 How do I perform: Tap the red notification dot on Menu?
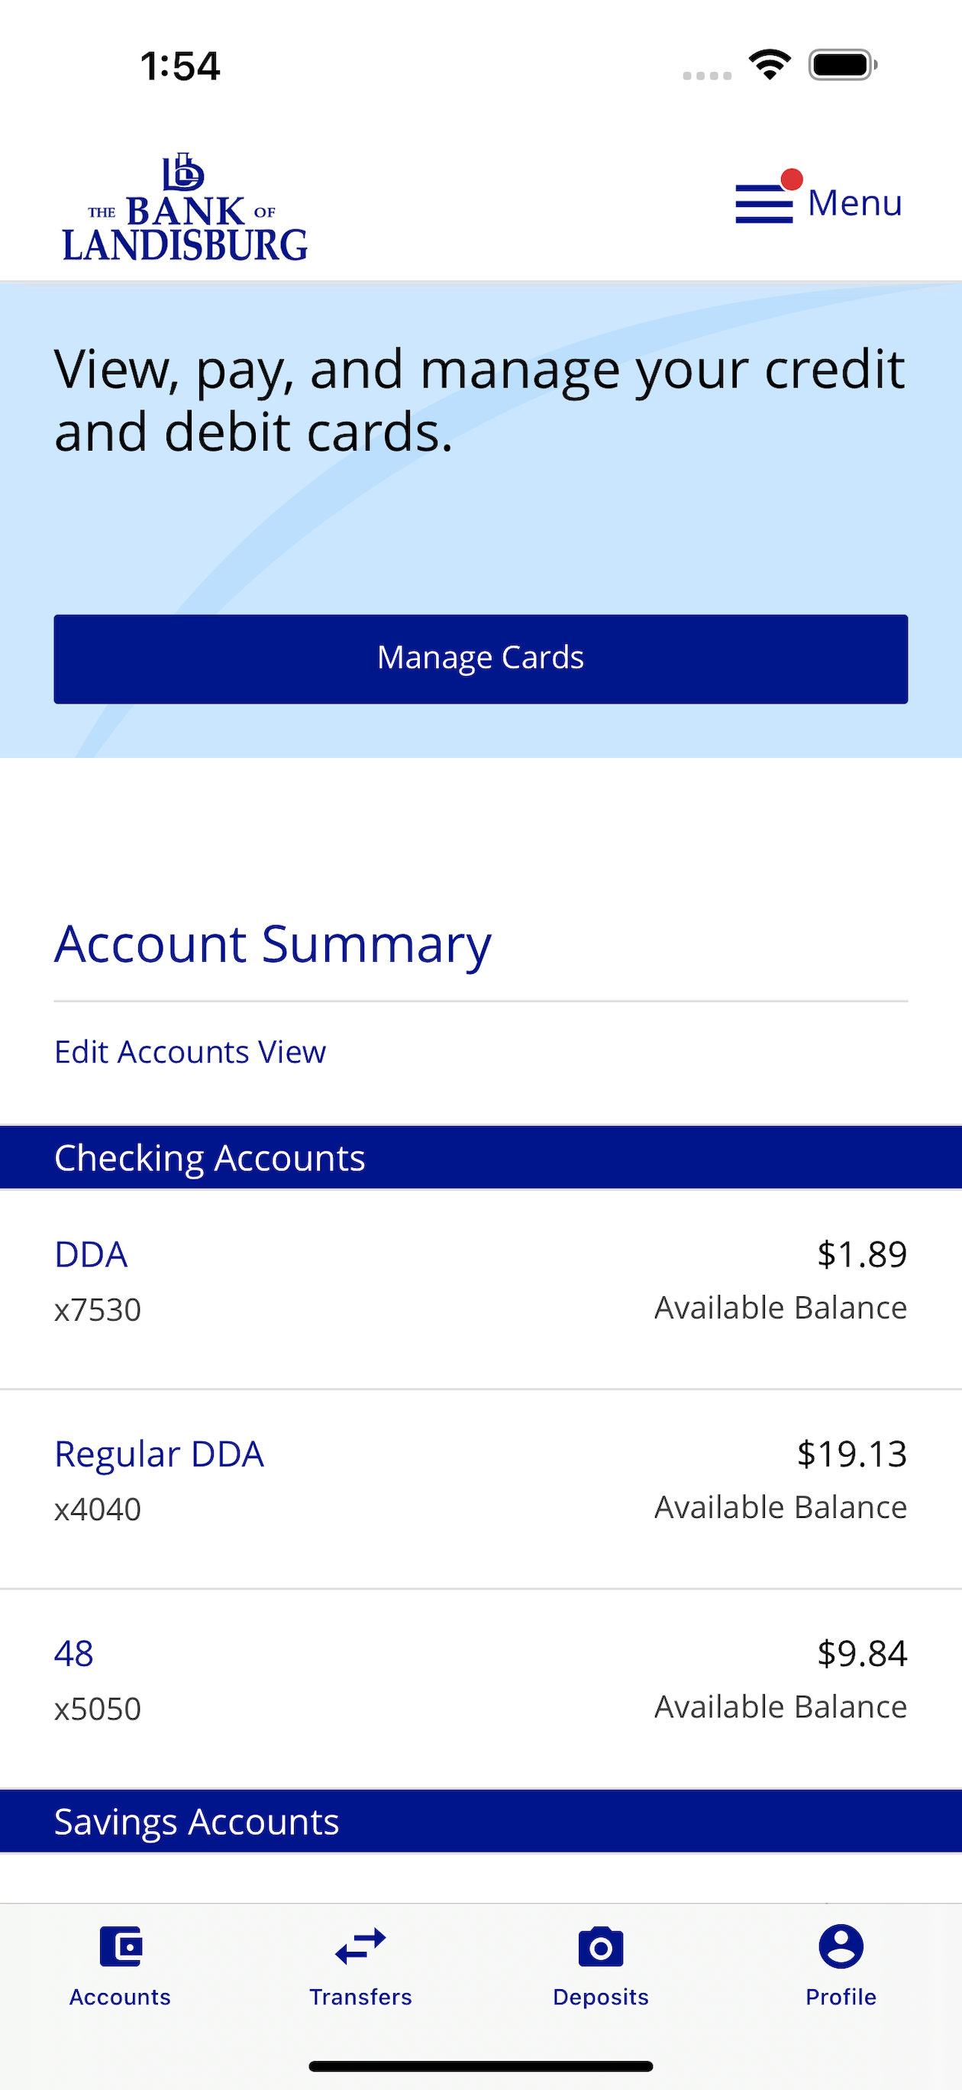[x=792, y=179]
